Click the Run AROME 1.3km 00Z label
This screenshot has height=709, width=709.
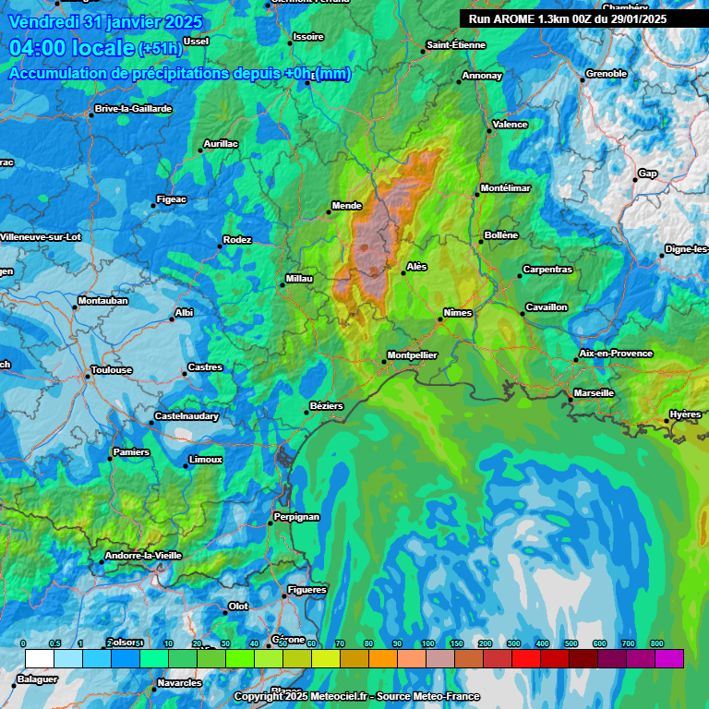568,18
